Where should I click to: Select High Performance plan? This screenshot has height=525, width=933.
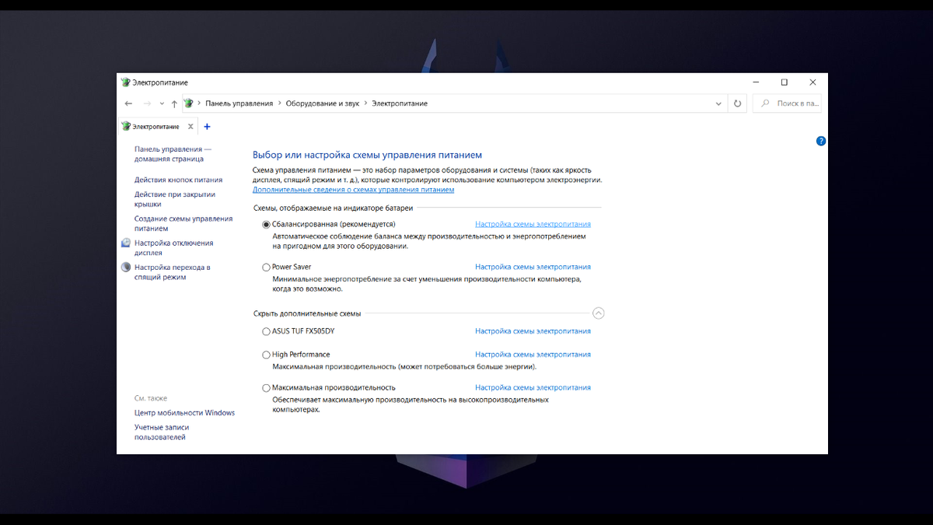tap(267, 355)
